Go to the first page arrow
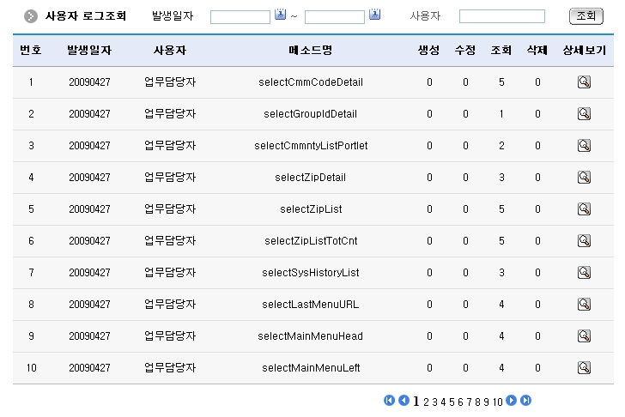The height and width of the screenshot is (417, 625). (x=389, y=401)
